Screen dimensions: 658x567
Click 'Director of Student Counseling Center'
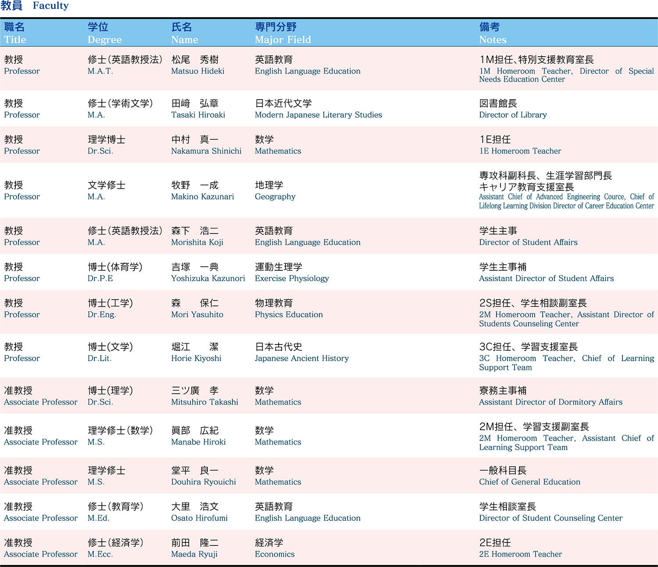[x=551, y=518]
